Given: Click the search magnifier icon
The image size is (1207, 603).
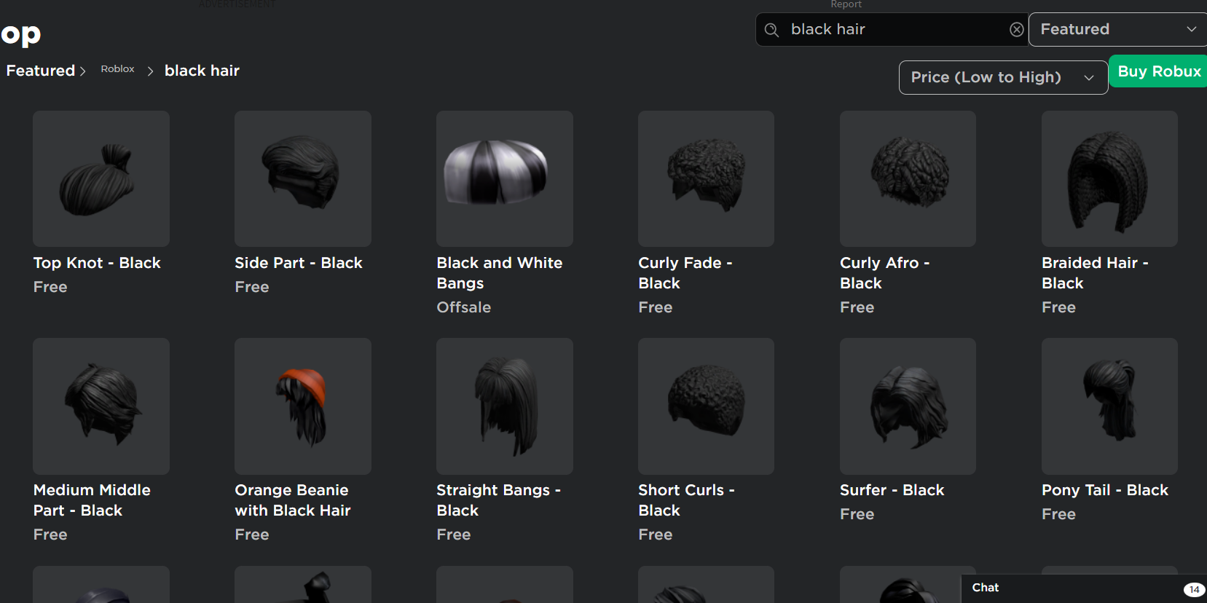Looking at the screenshot, I should [771, 30].
